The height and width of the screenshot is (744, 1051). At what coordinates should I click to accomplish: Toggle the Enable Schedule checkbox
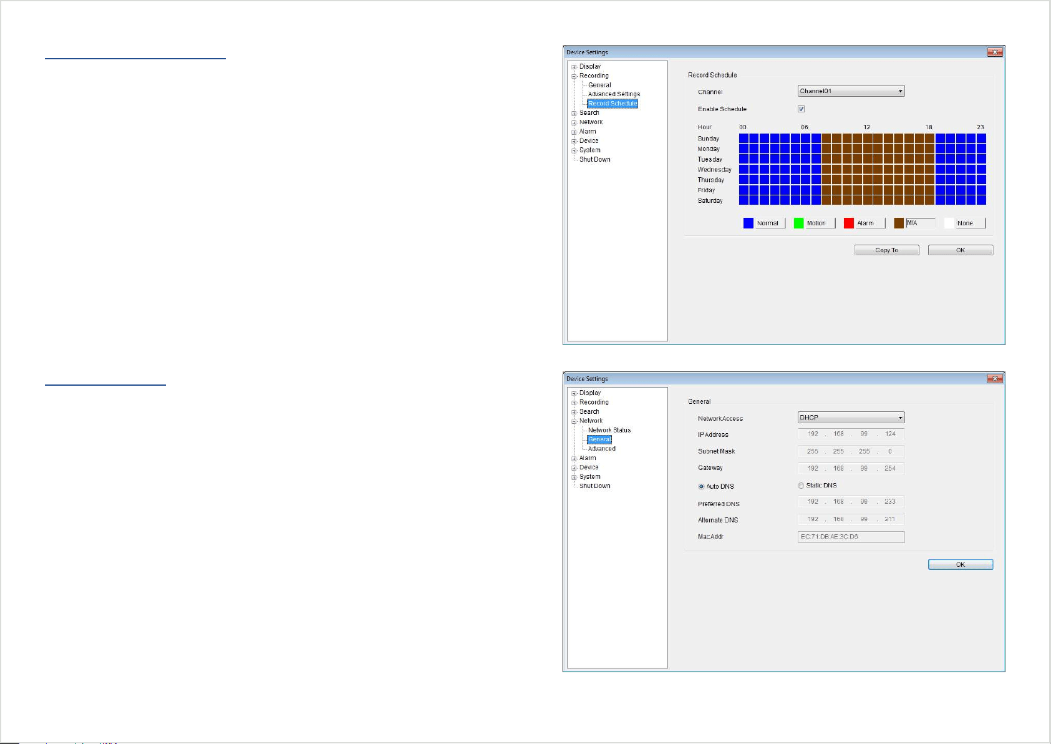[802, 109]
